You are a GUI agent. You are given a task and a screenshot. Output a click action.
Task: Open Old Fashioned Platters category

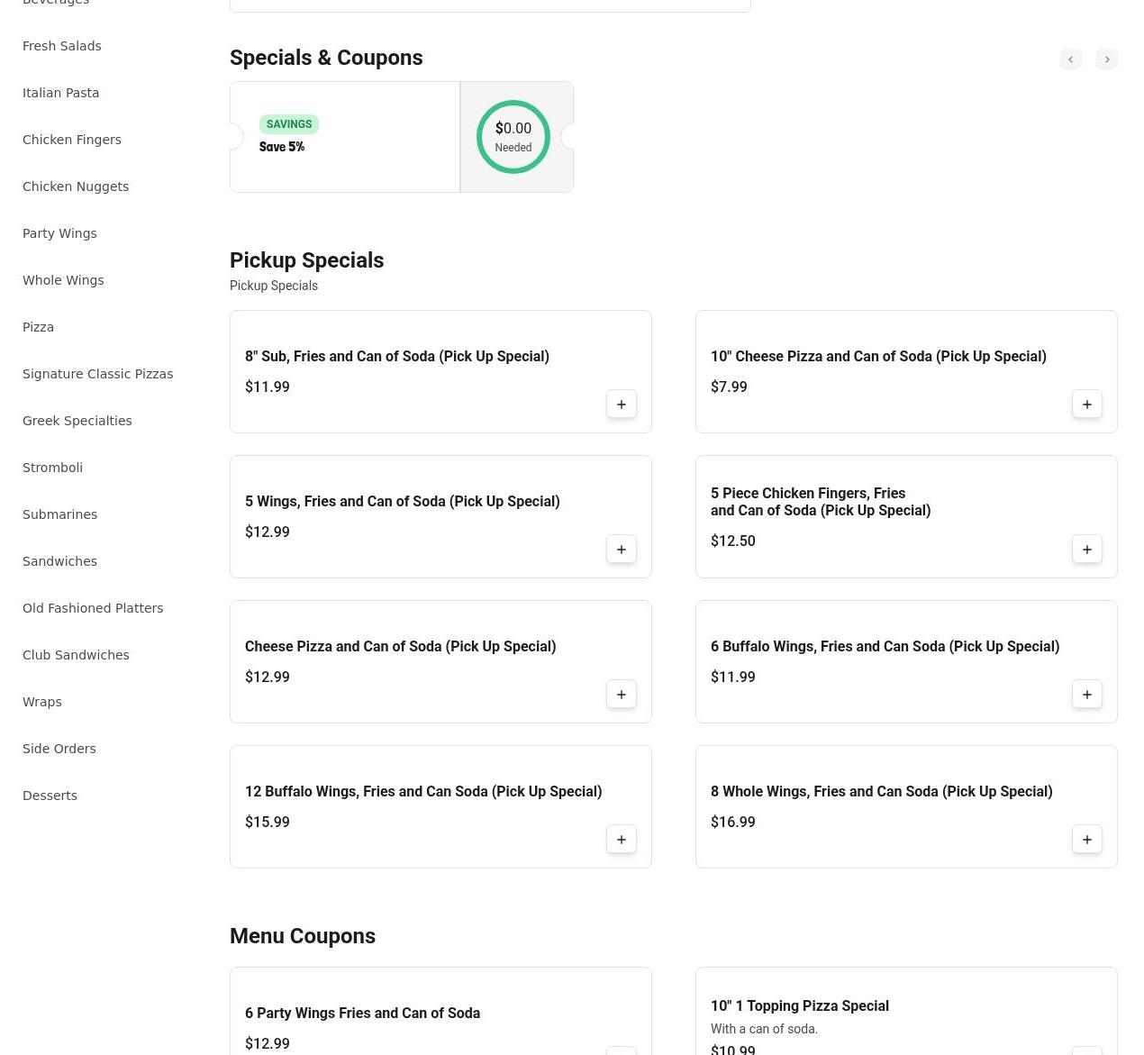click(93, 608)
